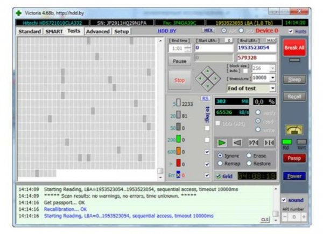Click the yellow phone-shaped icon
Image resolution: width=323 pixels, height=234 pixels.
[294, 130]
